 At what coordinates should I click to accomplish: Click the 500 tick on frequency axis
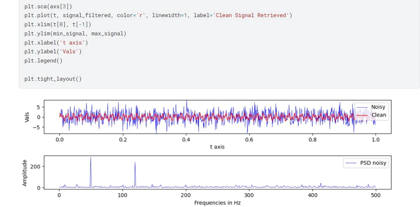click(375, 195)
